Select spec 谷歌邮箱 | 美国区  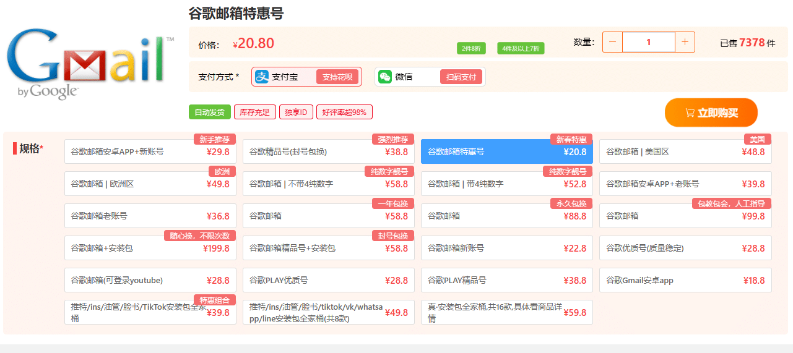click(x=685, y=151)
